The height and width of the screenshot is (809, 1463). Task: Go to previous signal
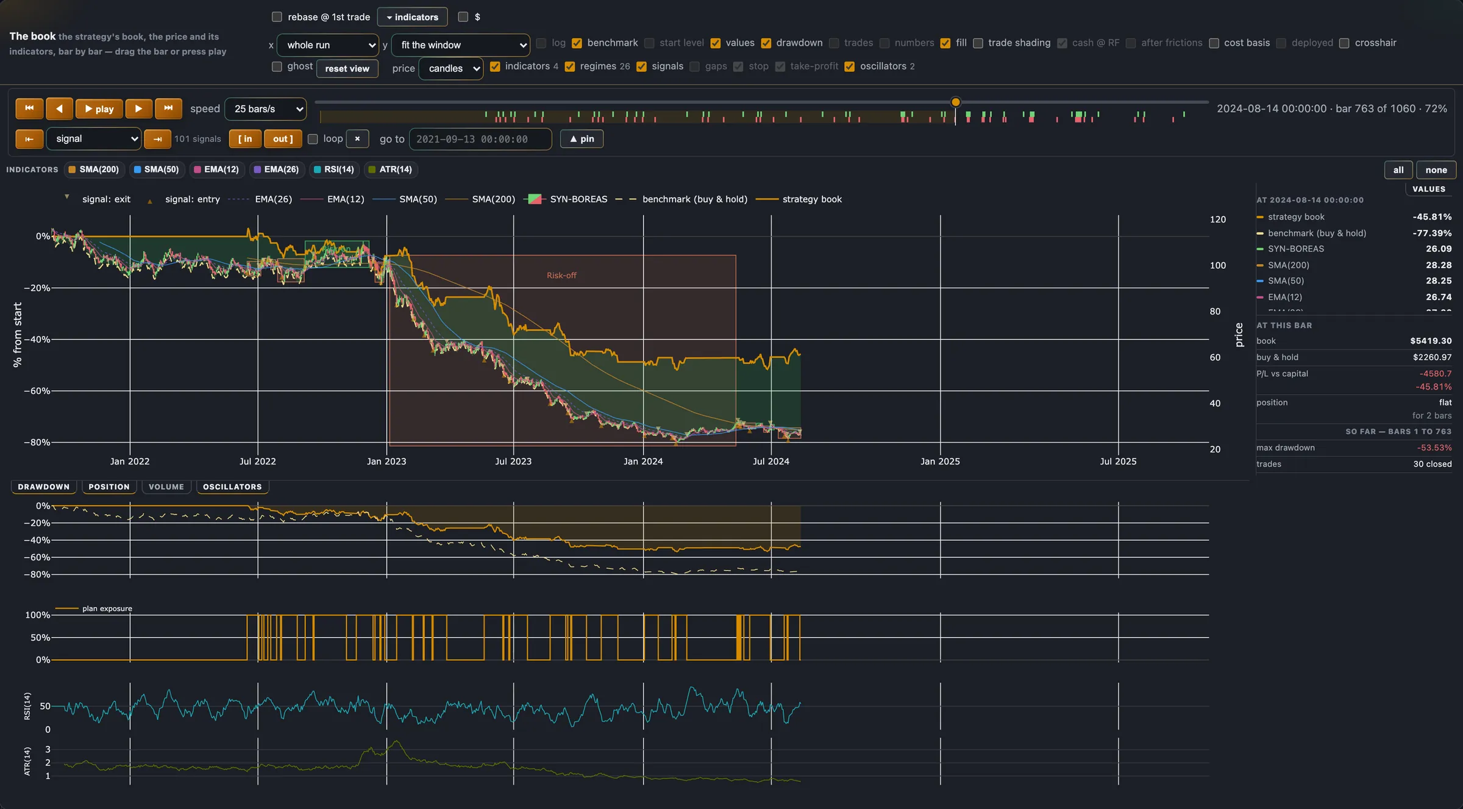(29, 139)
